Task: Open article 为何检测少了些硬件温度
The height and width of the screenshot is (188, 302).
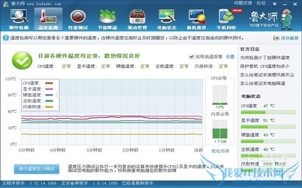Action: point(265,57)
